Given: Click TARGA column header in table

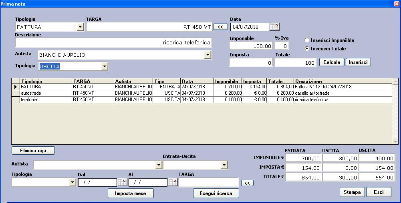Looking at the screenshot, I should click(93, 82).
